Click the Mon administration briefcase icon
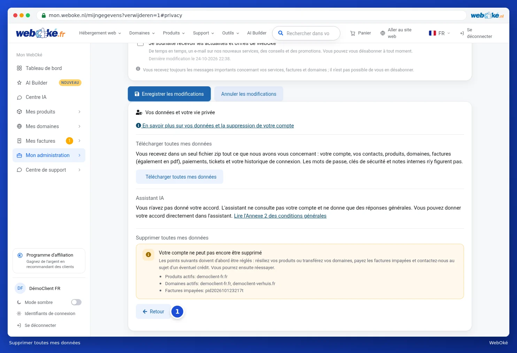The height and width of the screenshot is (353, 517). [19, 156]
